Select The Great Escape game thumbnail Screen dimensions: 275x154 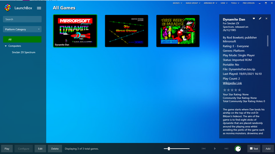(126, 31)
